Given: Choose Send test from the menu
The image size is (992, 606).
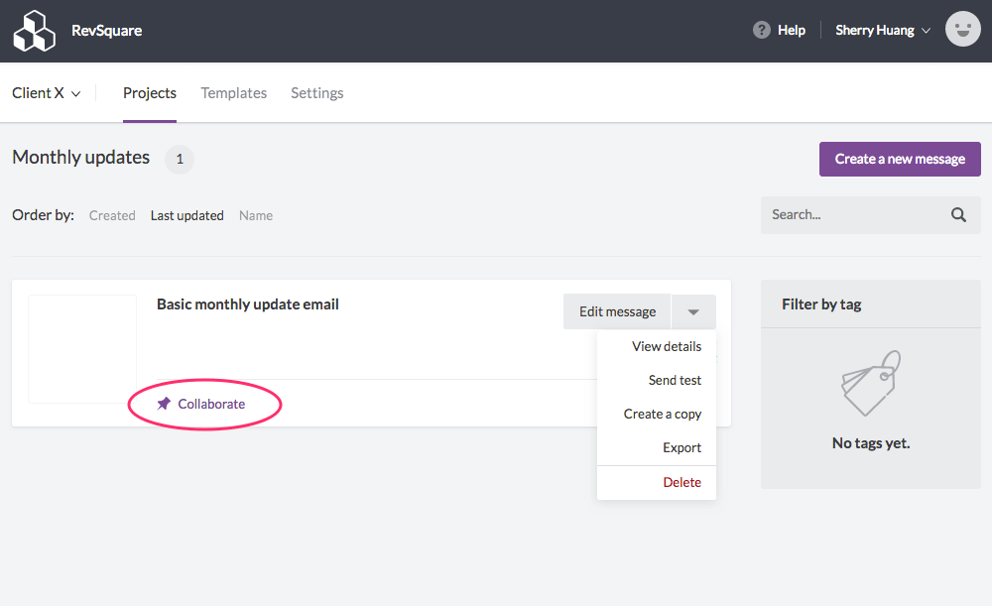Looking at the screenshot, I should click(x=676, y=380).
